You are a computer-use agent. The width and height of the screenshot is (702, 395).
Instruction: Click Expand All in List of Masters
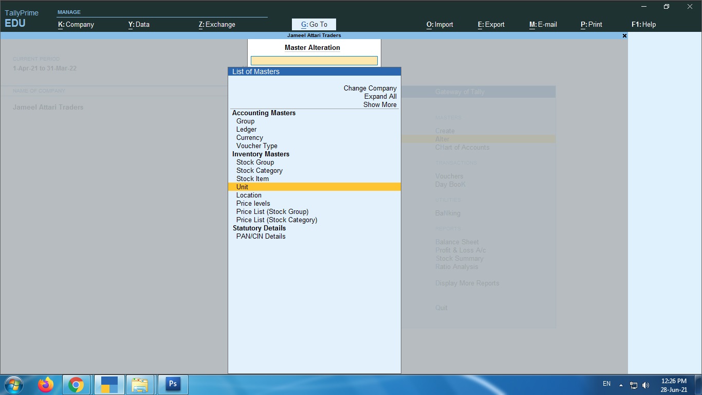[x=380, y=96]
